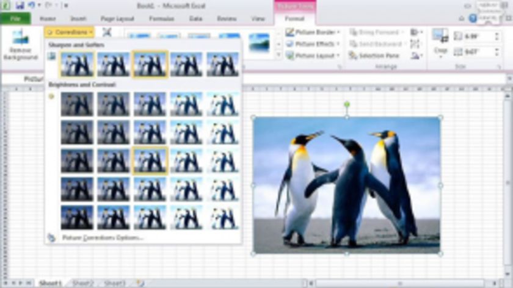
Task: Choose Brightness -40% Contrast -40% thumbnail
Action: tap(77, 104)
